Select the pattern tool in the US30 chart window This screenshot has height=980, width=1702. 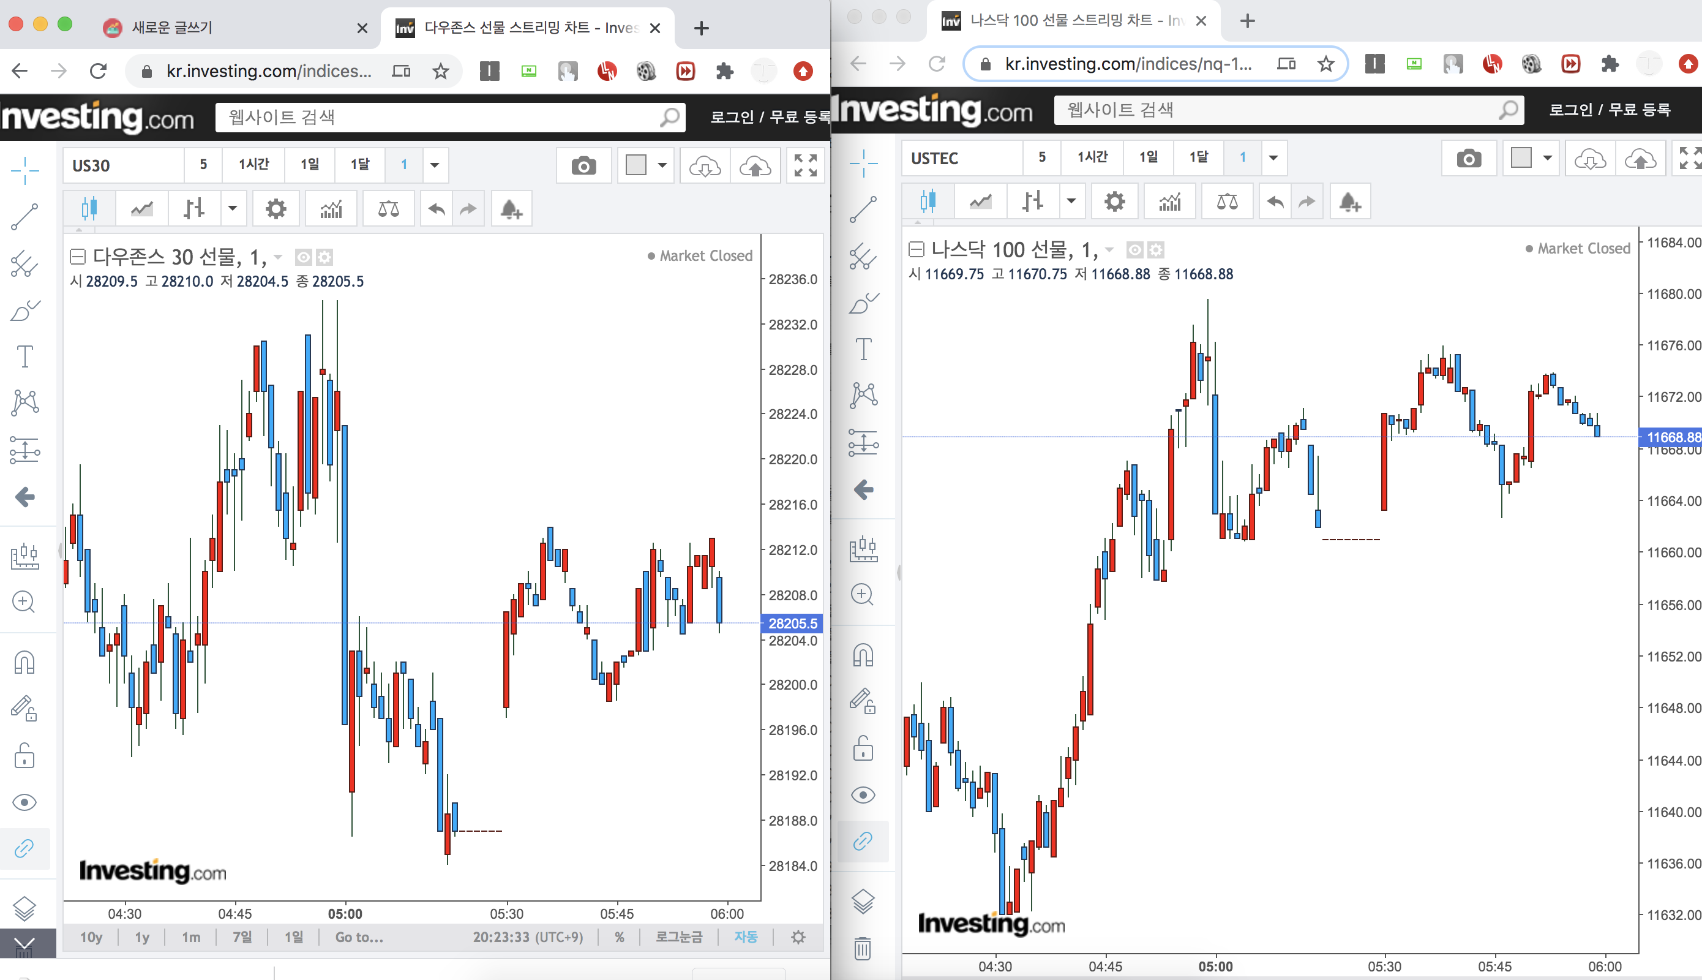(x=25, y=402)
